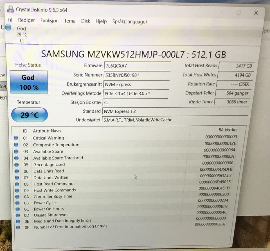This screenshot has height=251, width=270.
Task: Click the Oppstart Teller value 564 ganger
Action: click(x=233, y=93)
